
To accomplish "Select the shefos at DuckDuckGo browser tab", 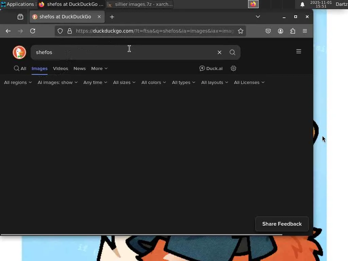I will click(67, 17).
